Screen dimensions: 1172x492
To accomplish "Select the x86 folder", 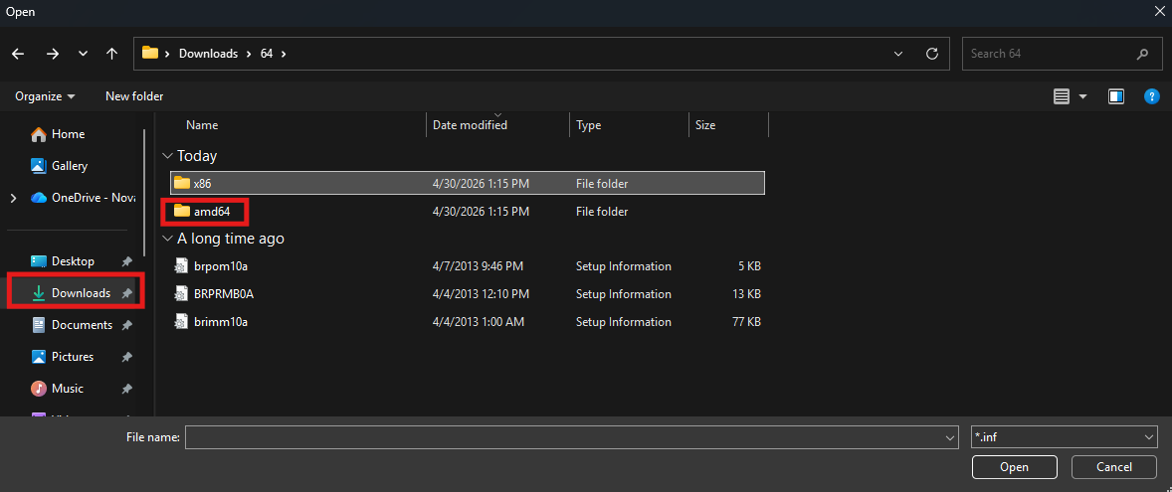I will pyautogui.click(x=467, y=183).
